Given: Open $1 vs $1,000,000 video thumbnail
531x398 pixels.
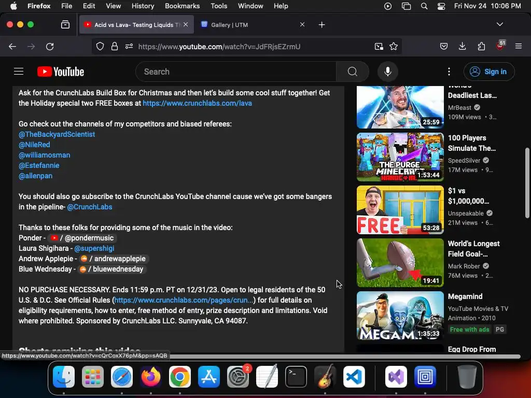Looking at the screenshot, I should 400,210.
